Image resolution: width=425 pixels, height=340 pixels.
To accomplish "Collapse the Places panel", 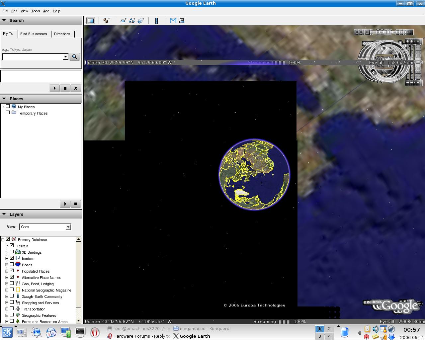I will 4,99.
